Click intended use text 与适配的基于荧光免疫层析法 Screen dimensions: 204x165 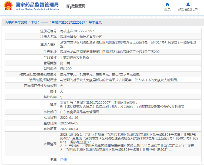click(119, 80)
